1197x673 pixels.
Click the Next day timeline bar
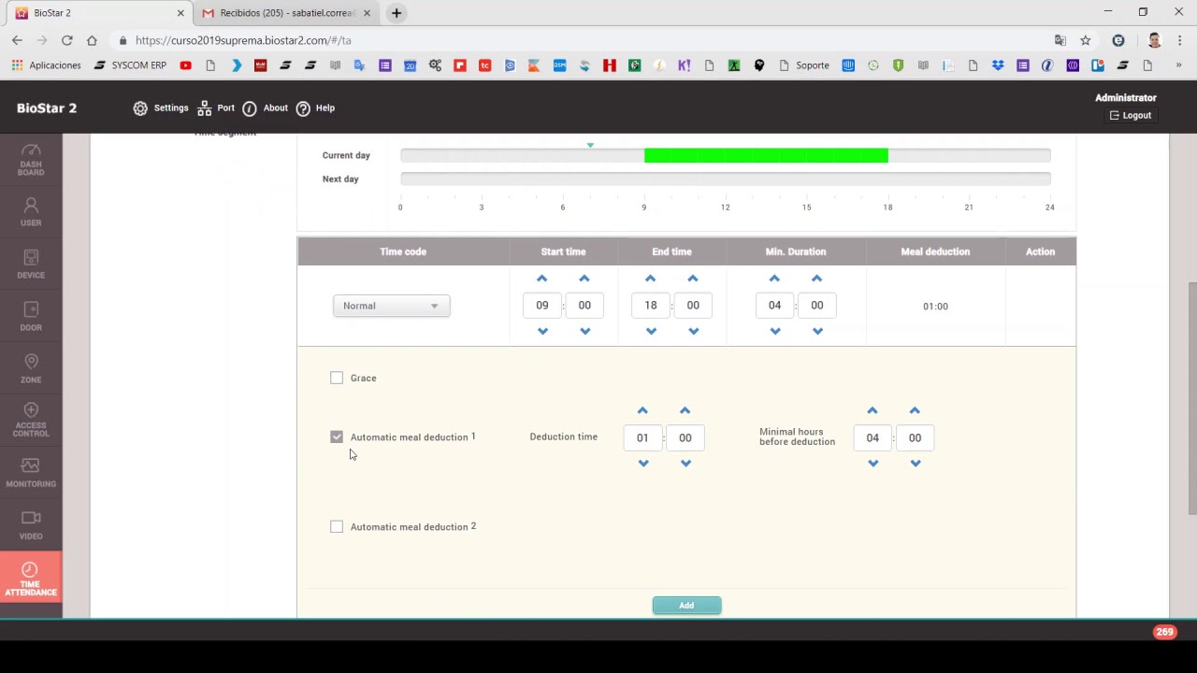click(726, 179)
